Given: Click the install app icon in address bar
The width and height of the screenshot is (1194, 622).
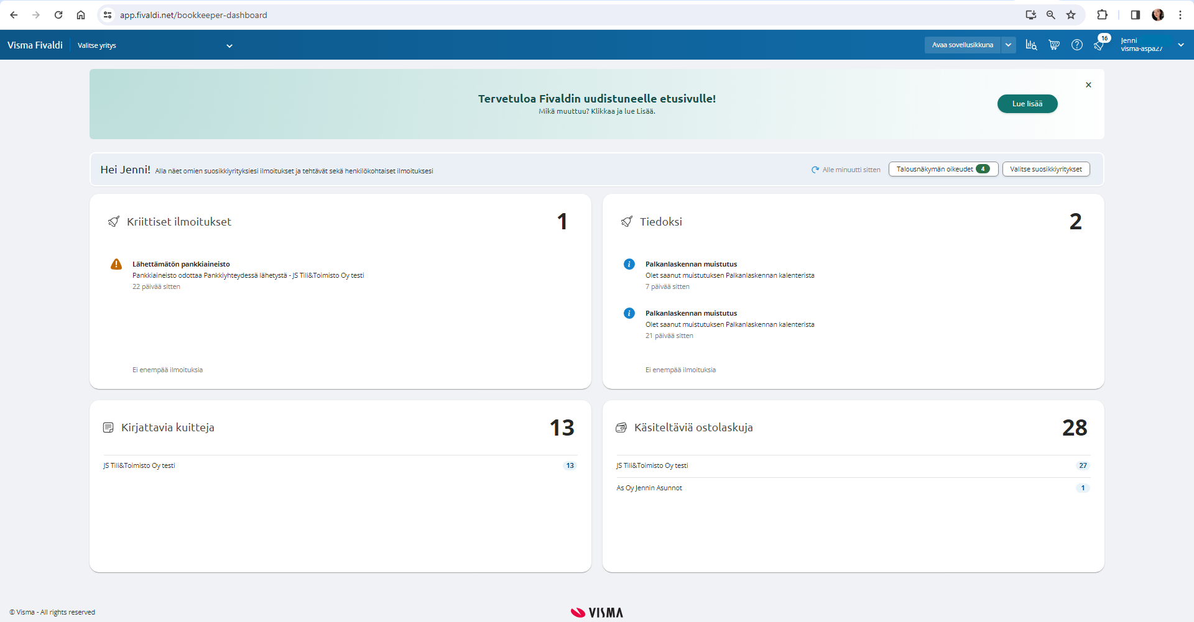Looking at the screenshot, I should (1030, 15).
